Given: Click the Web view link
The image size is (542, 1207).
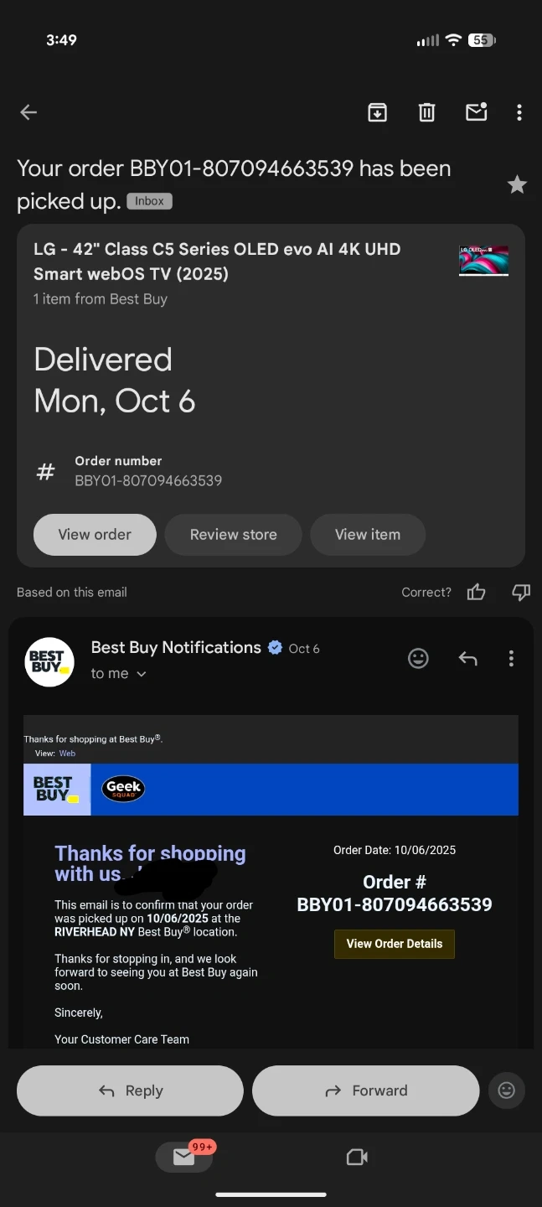Looking at the screenshot, I should [x=67, y=754].
